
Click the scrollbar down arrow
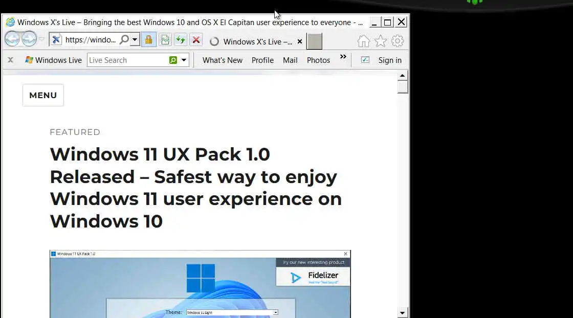pos(402,313)
